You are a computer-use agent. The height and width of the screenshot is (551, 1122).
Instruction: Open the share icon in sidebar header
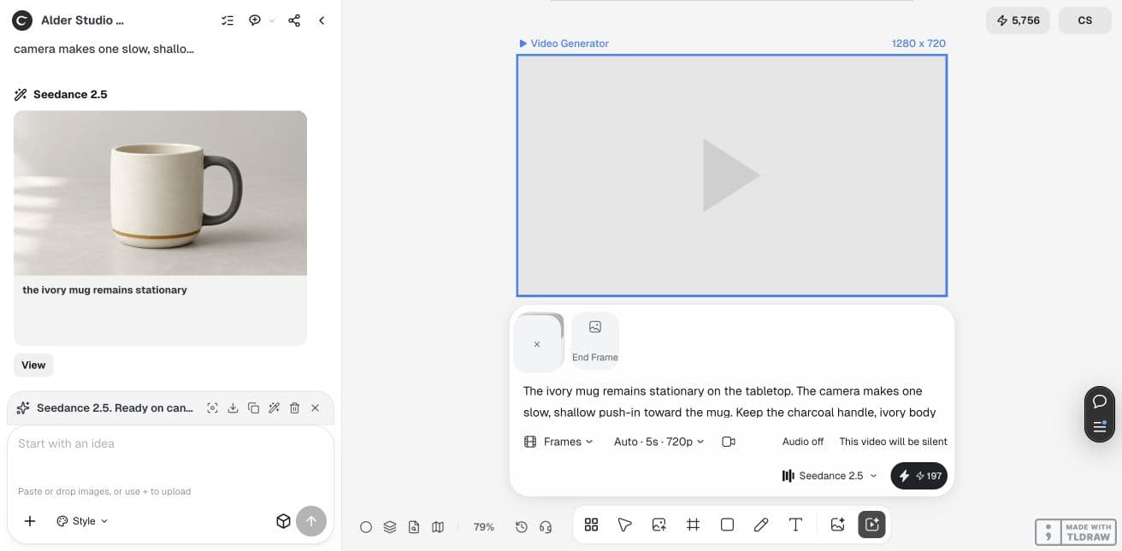pyautogui.click(x=294, y=21)
